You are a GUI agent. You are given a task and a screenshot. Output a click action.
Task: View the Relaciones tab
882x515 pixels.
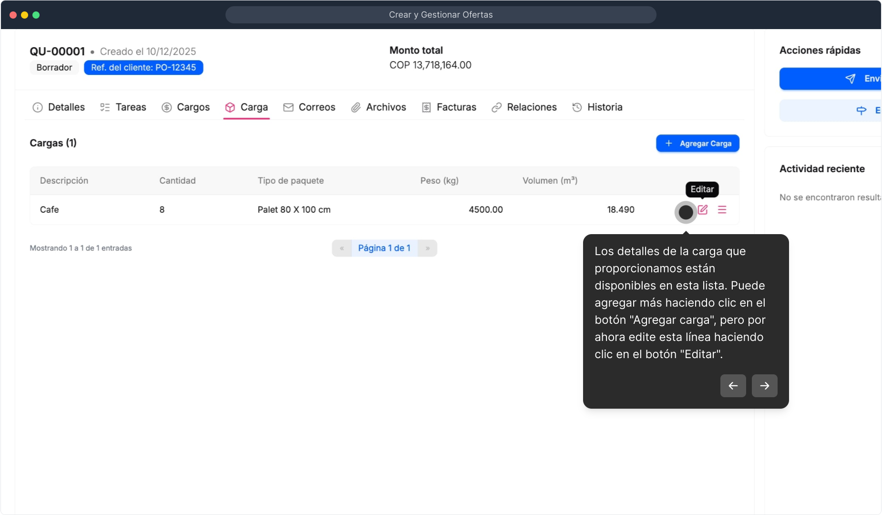[524, 107]
